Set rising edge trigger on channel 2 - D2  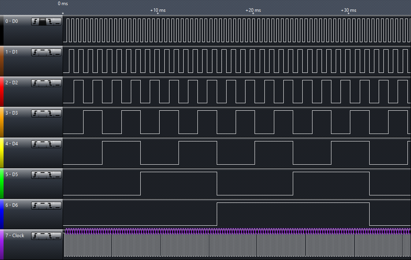(x=35, y=83)
